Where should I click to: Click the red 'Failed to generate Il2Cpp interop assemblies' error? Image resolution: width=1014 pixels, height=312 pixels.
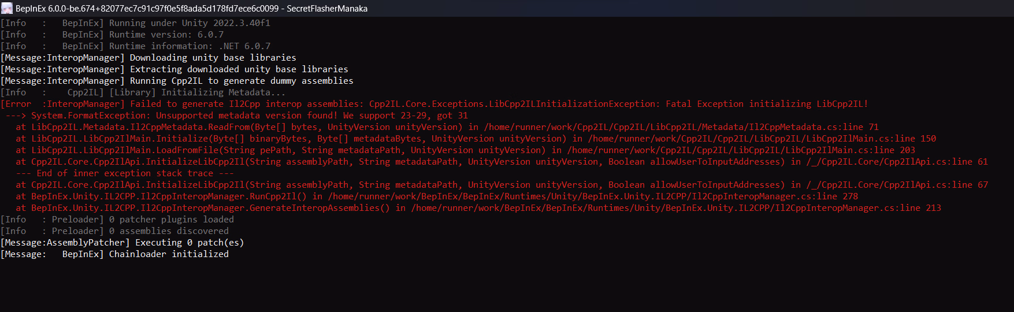pos(245,104)
